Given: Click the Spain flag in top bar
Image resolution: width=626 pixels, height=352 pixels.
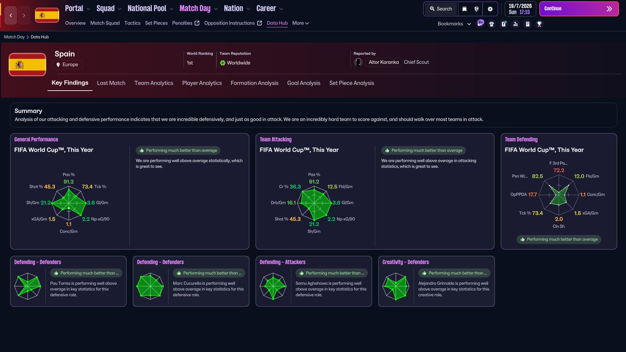Looking at the screenshot, I should (x=47, y=16).
